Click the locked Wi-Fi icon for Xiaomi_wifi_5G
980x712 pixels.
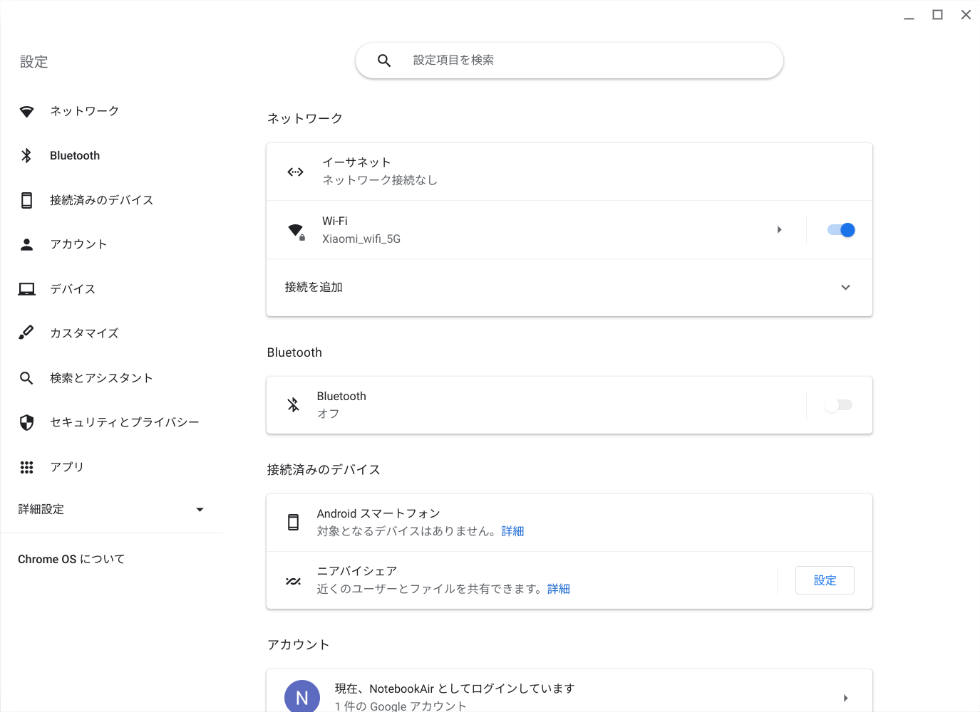296,231
